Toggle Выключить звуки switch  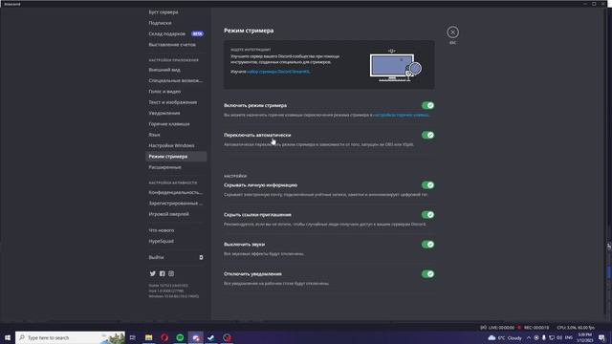point(427,245)
